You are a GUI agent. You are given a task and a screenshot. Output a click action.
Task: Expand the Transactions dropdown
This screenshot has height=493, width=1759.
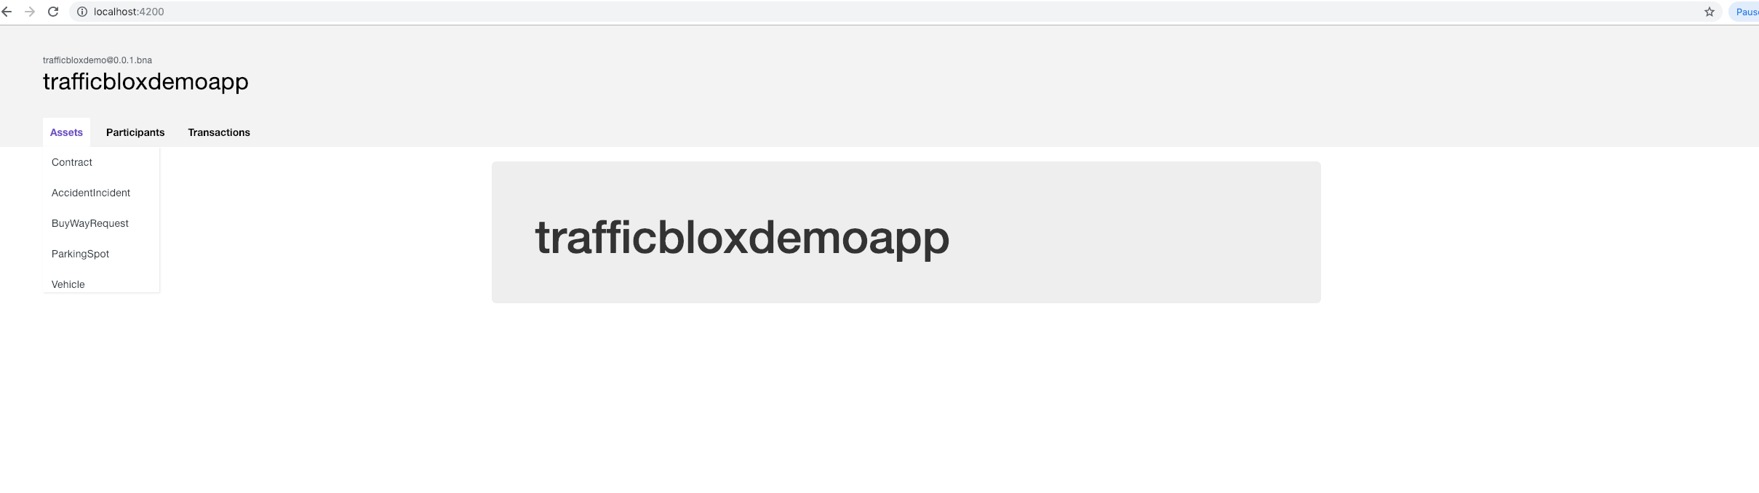coord(219,132)
